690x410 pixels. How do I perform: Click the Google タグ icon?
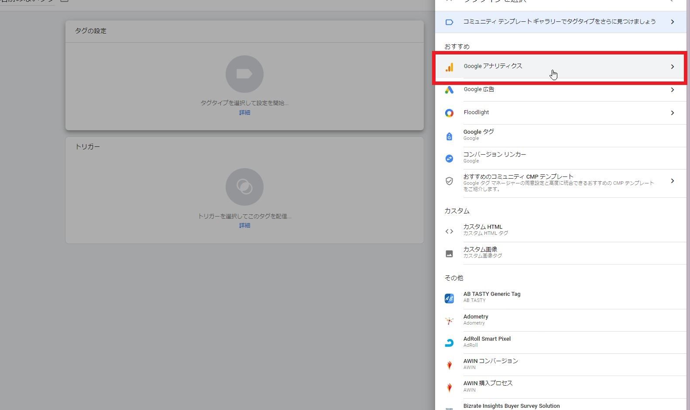click(x=449, y=136)
